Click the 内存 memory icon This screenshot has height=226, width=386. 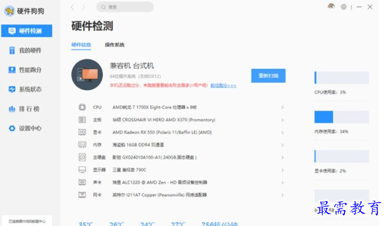82,144
